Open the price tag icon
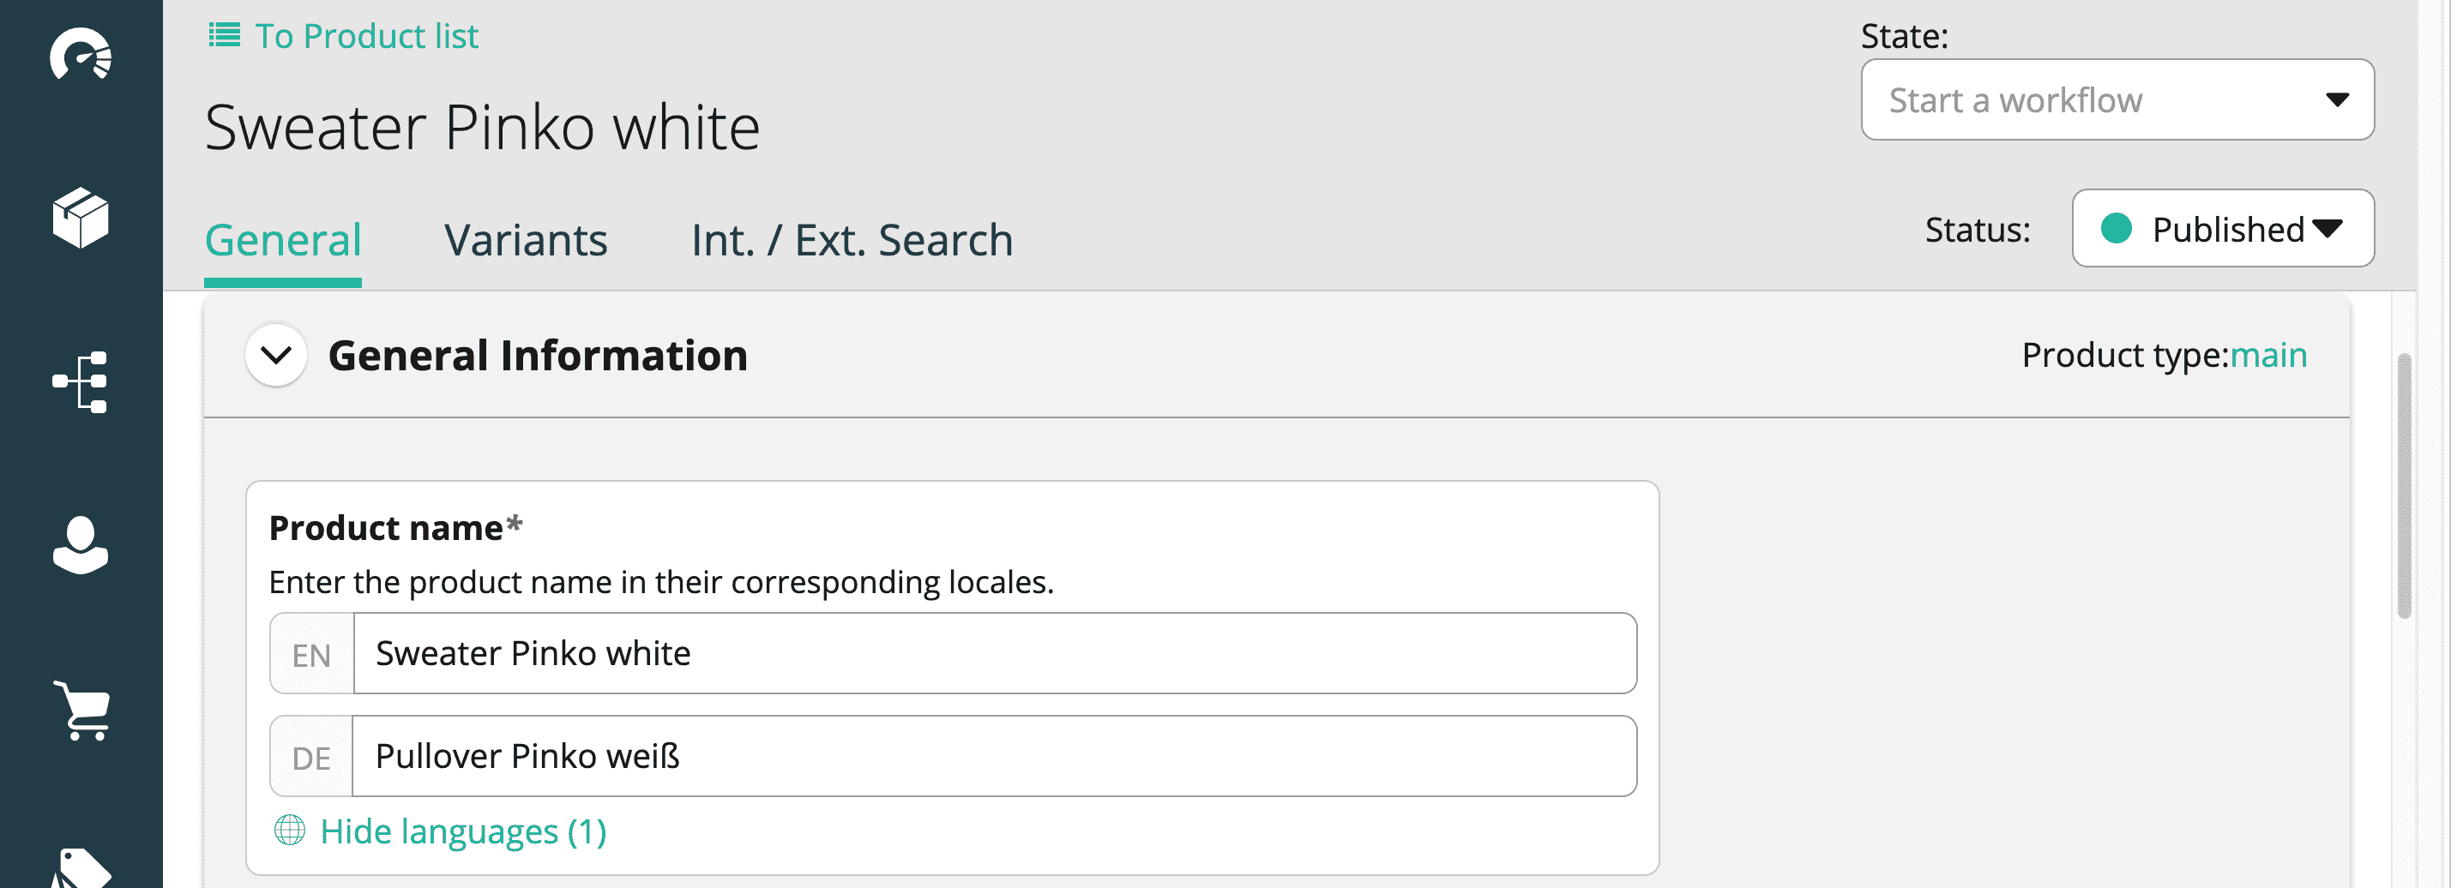Viewport: 2451px width, 888px height. pos(83,867)
